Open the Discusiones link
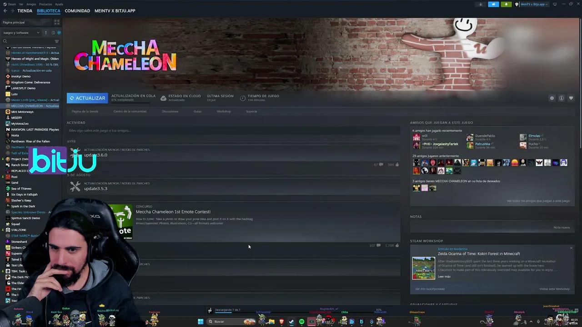Viewport: 582px width, 327px height. [x=170, y=111]
